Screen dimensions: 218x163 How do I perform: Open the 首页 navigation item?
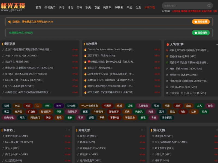38,7
